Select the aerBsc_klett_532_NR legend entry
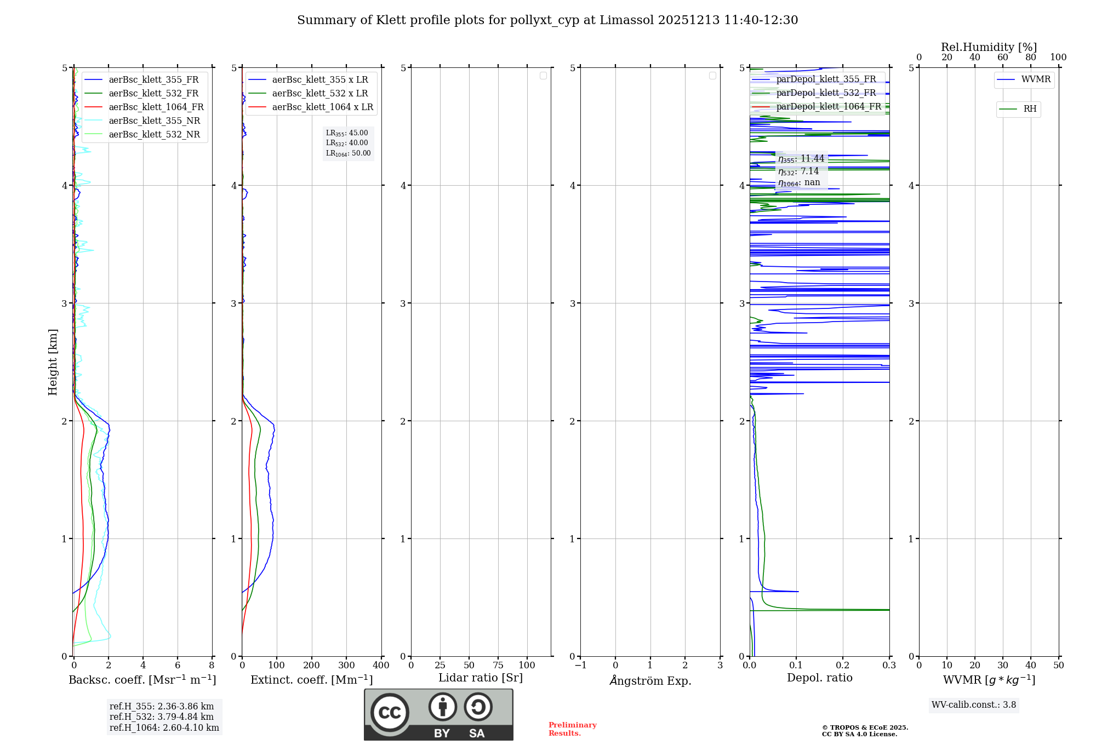 (154, 135)
